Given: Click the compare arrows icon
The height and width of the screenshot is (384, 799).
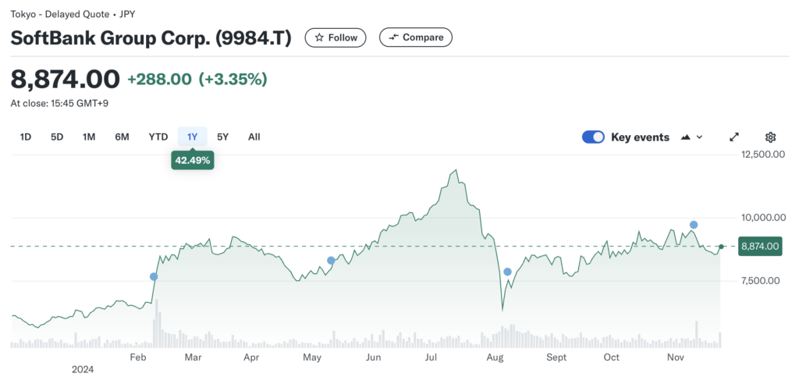Looking at the screenshot, I should (393, 37).
